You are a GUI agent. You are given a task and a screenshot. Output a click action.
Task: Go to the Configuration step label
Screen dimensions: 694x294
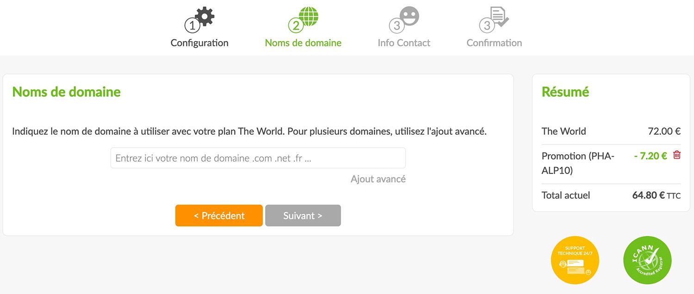pos(199,43)
